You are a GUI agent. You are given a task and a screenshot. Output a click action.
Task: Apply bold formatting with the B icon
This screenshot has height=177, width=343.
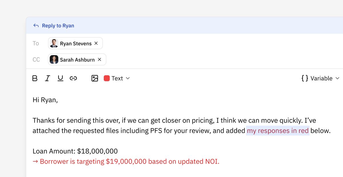point(34,78)
